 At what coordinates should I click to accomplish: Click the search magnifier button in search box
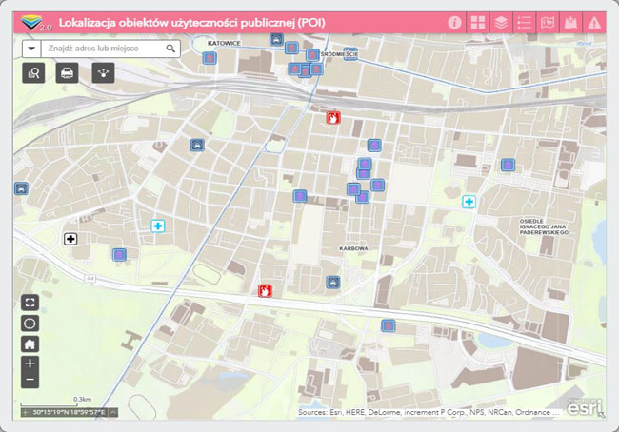[171, 48]
